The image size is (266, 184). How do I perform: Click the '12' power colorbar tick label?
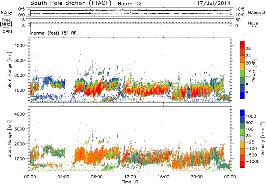(248, 77)
